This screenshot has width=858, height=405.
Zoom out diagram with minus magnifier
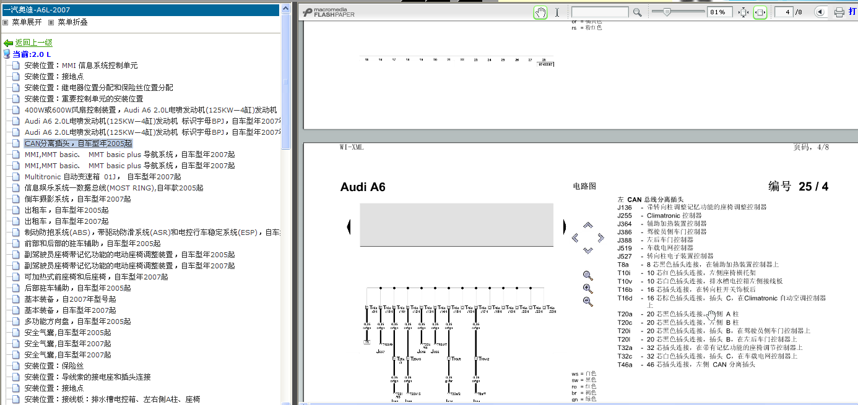[587, 301]
